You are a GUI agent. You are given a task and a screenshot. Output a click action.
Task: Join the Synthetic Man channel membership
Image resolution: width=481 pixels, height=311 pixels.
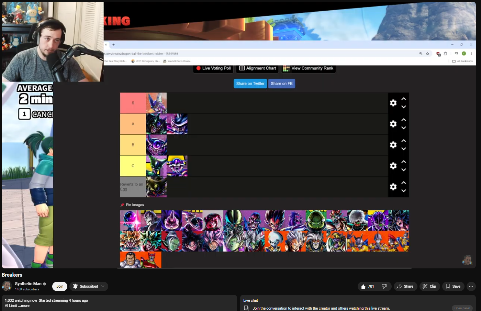(60, 286)
